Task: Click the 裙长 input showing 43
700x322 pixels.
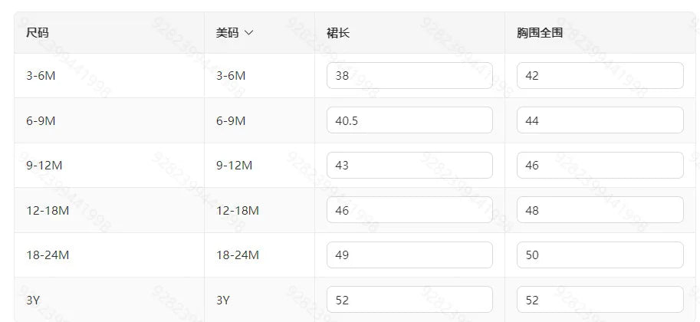Action: [x=409, y=166]
